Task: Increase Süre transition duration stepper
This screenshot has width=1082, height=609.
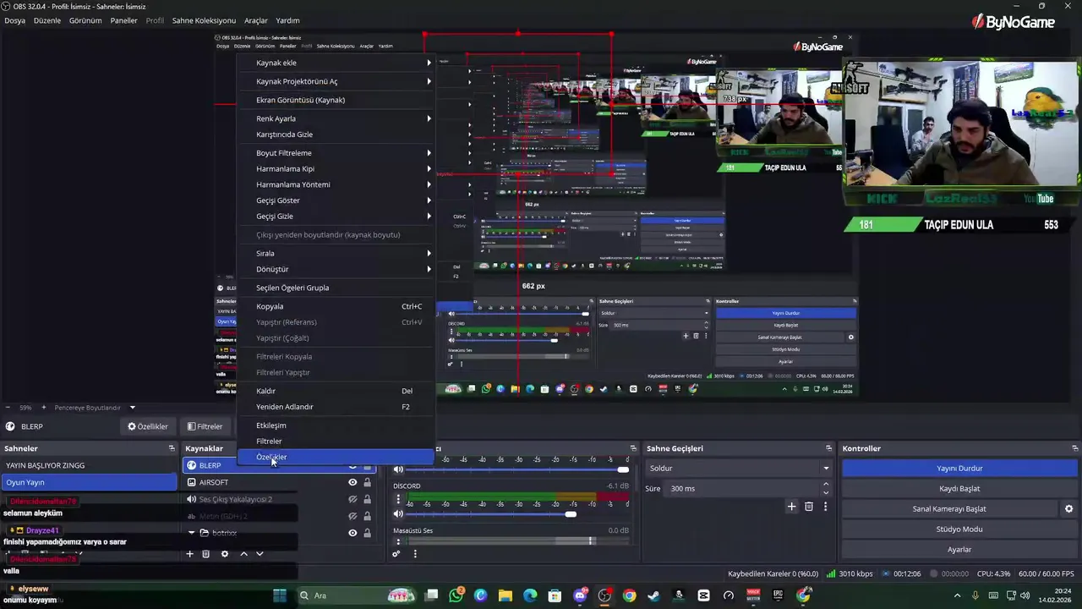Action: (x=826, y=485)
